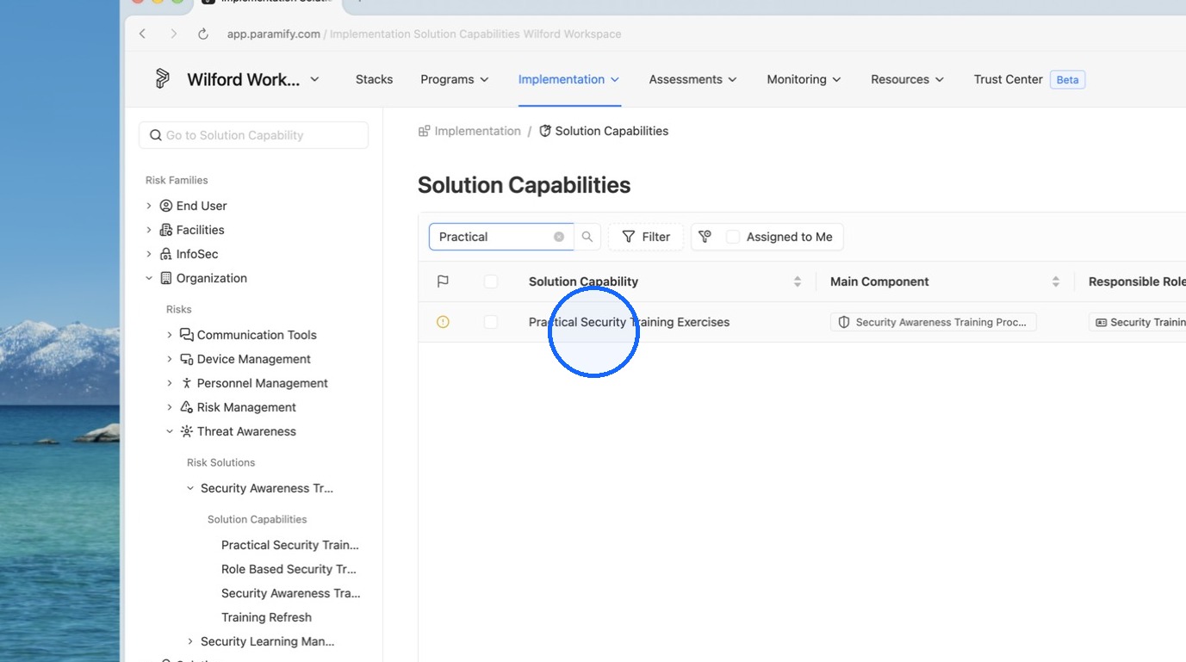Collapse Security Awareness Tr... solution
The image size is (1186, 662).
[x=190, y=488]
